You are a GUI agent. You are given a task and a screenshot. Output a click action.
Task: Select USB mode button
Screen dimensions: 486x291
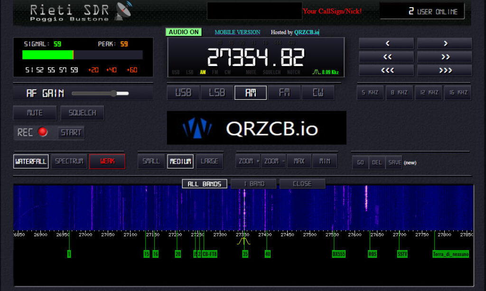pos(183,93)
